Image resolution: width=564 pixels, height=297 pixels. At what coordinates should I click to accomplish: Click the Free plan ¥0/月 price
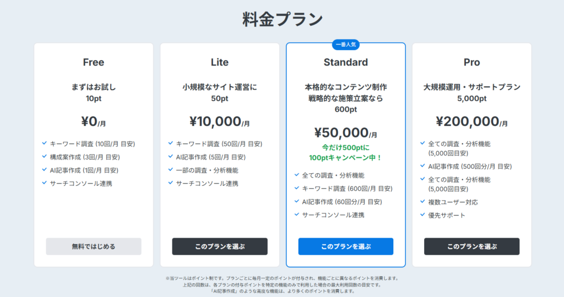pos(94,122)
